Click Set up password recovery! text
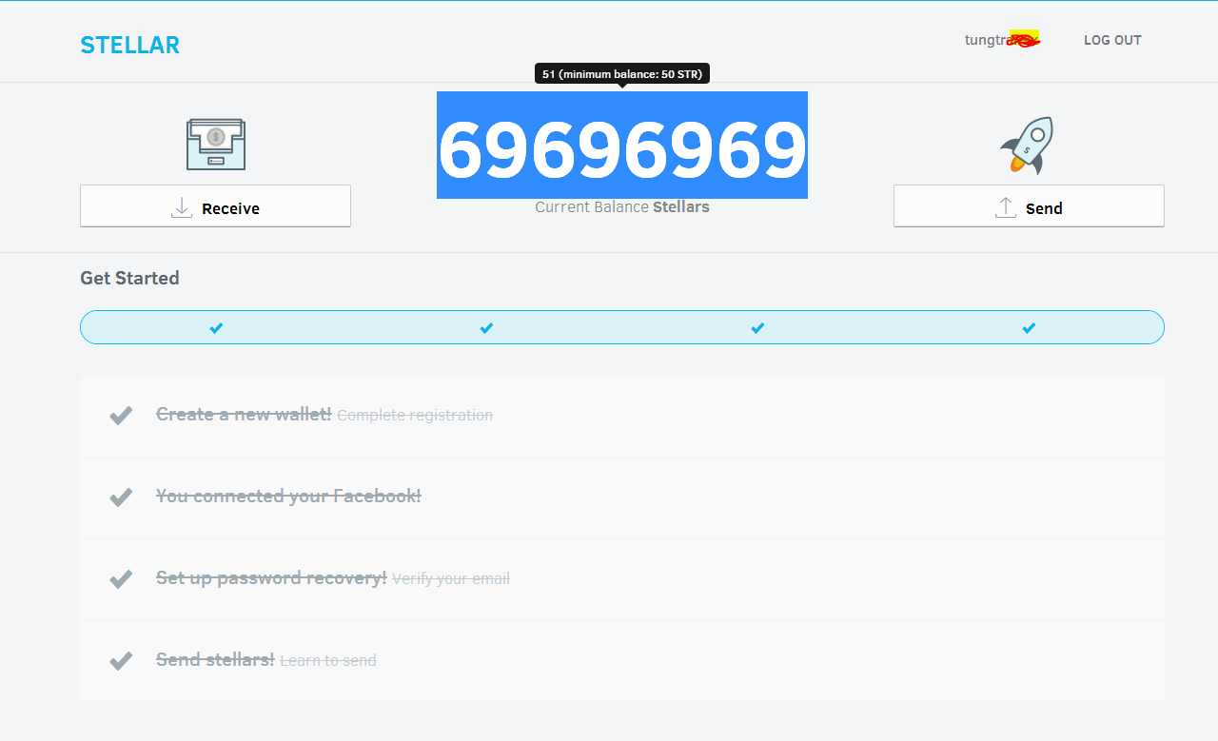Image resolution: width=1218 pixels, height=741 pixels. (271, 577)
